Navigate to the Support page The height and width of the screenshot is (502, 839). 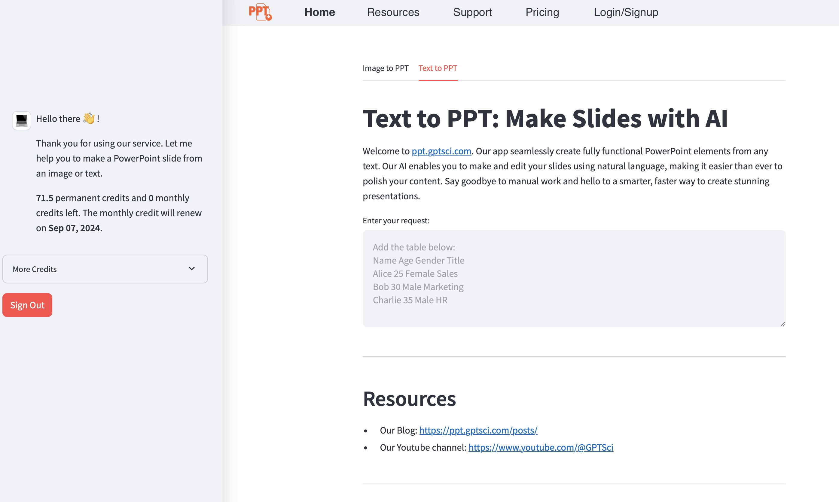click(x=472, y=12)
